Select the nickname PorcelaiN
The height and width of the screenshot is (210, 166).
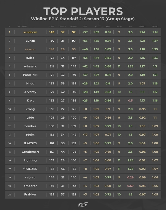pos(30,75)
